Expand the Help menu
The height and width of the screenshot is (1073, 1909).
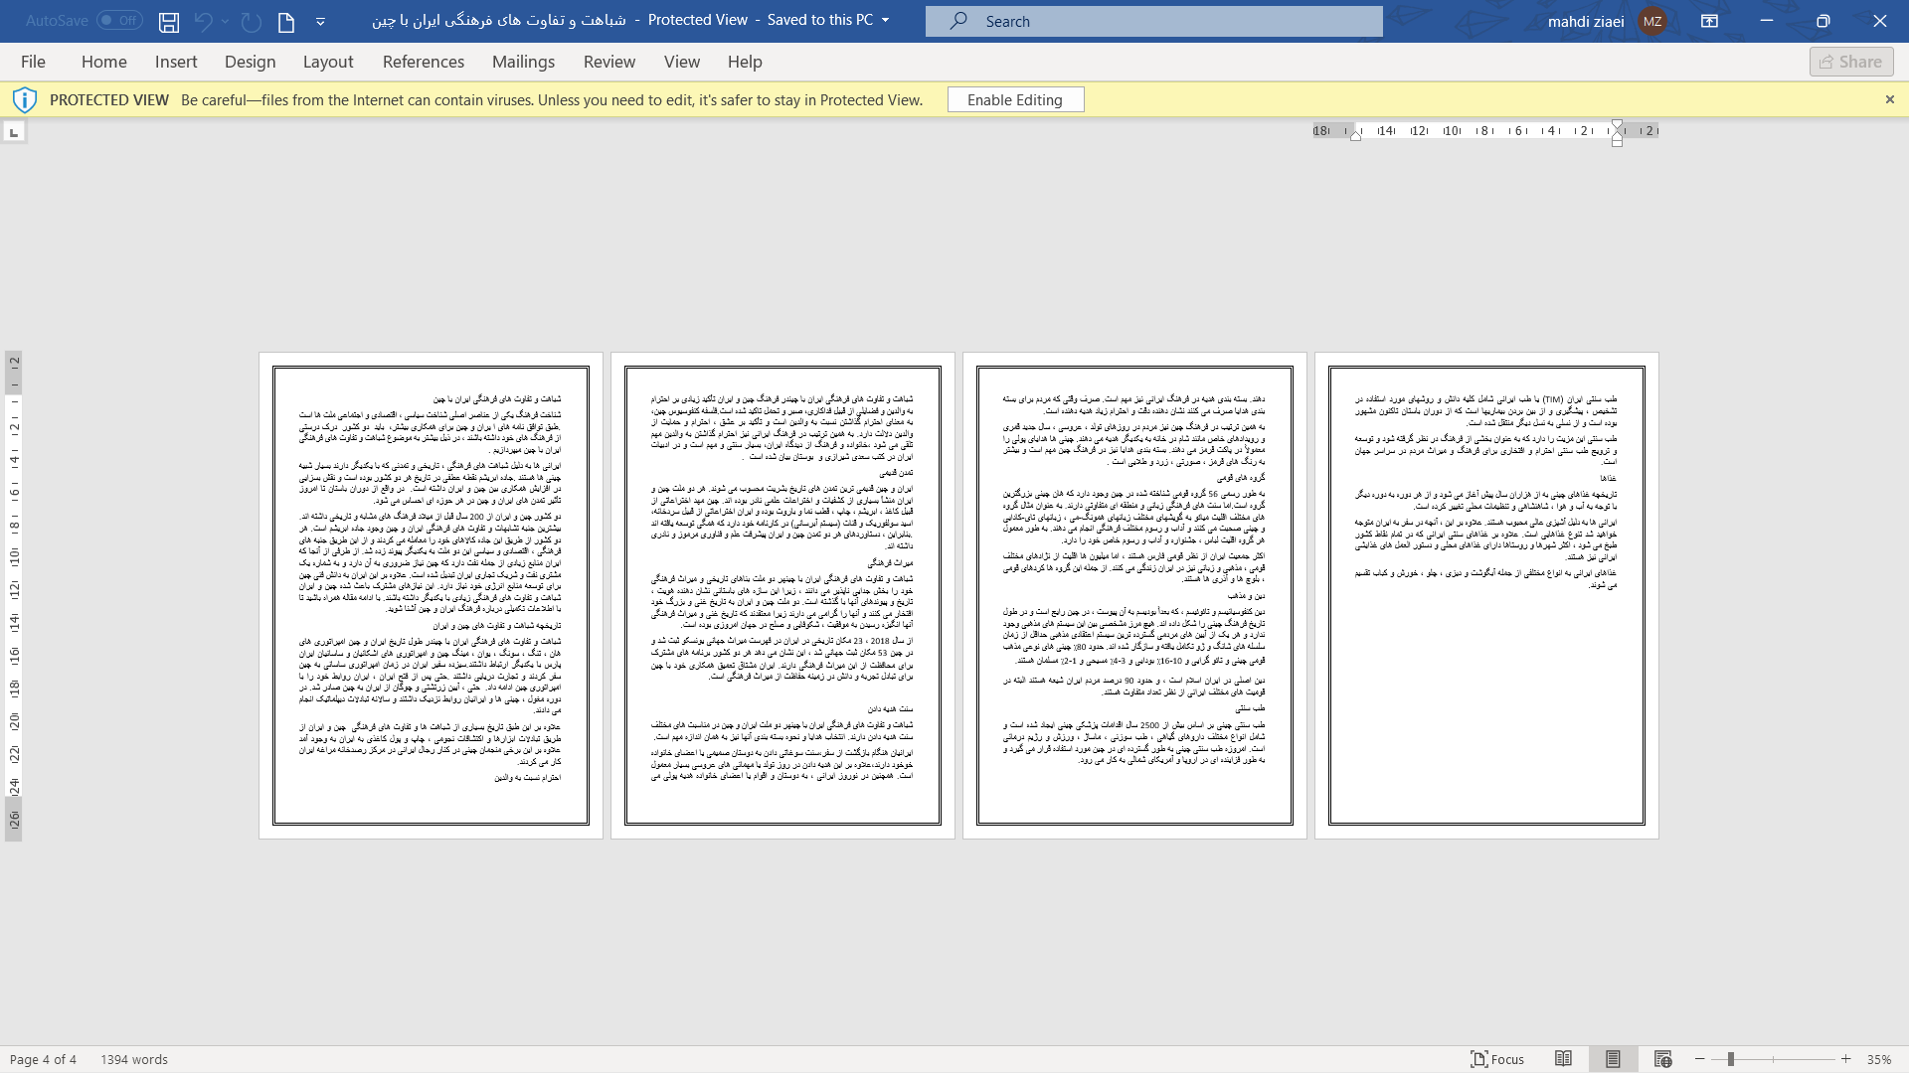click(x=744, y=61)
